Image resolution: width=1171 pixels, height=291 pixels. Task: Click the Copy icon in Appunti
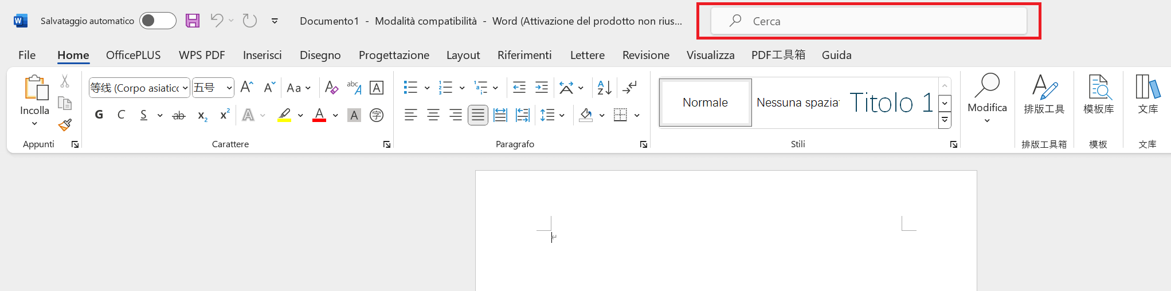click(65, 103)
